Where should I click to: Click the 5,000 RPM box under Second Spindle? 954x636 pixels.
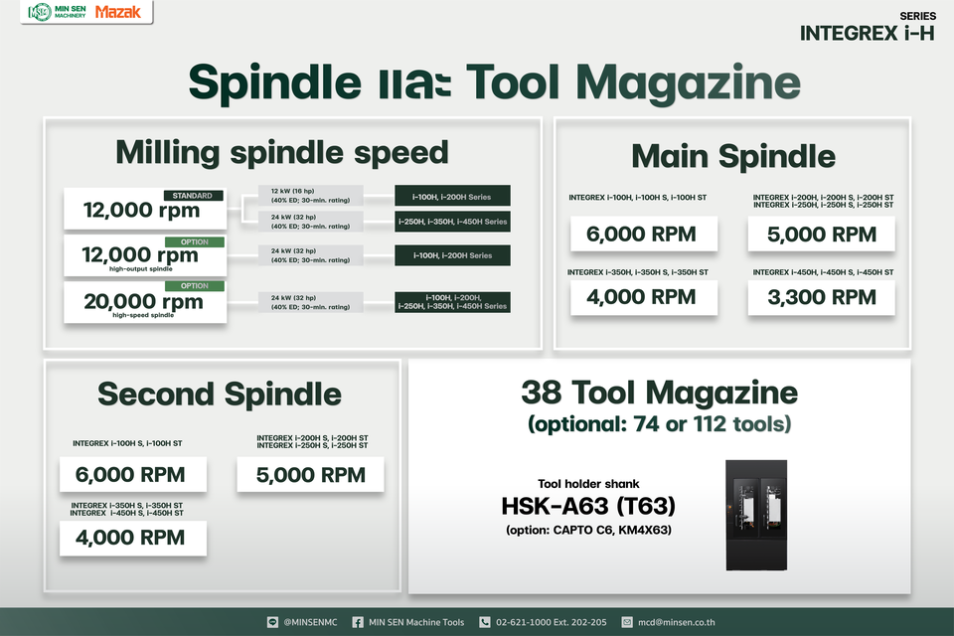[310, 475]
